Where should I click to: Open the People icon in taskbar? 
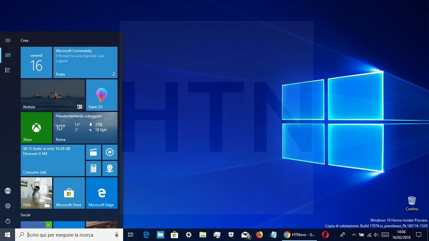point(343,235)
